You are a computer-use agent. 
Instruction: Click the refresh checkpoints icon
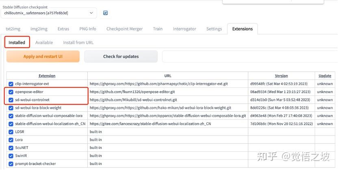tap(106, 13)
